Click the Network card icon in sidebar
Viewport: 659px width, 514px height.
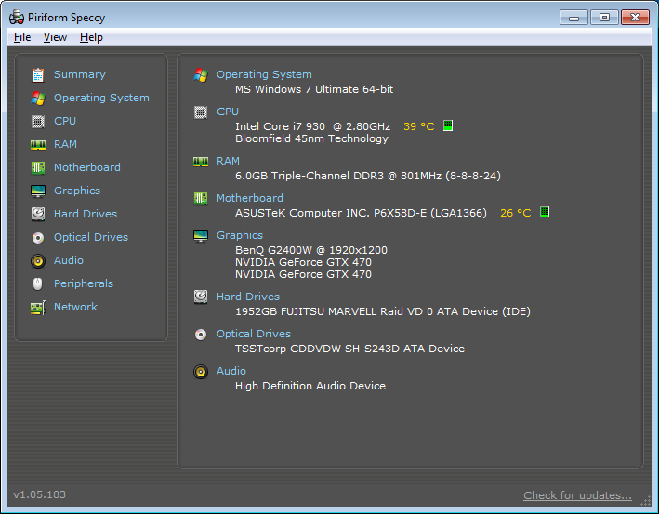click(38, 308)
